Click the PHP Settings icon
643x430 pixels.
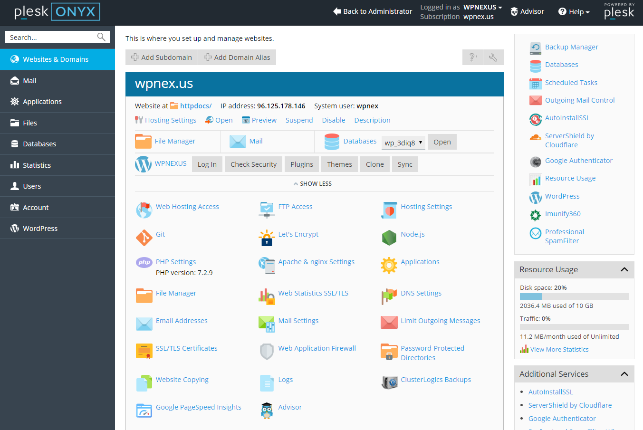click(x=144, y=262)
